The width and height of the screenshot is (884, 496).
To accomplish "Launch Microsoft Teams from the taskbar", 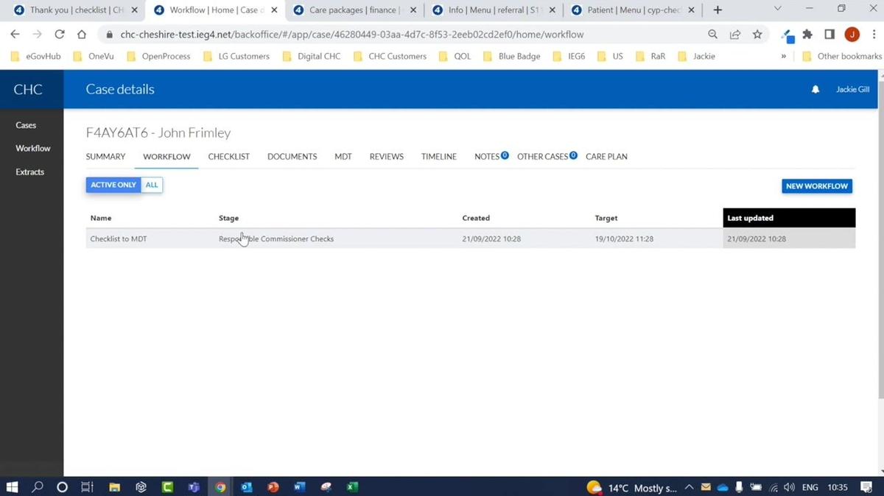I will [x=194, y=486].
